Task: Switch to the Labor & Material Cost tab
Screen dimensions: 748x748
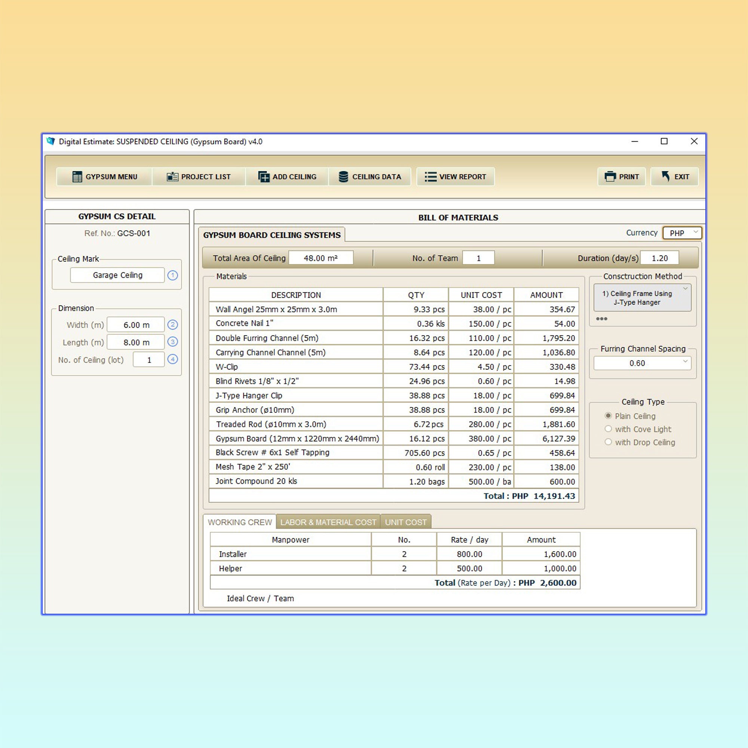Action: tap(328, 522)
